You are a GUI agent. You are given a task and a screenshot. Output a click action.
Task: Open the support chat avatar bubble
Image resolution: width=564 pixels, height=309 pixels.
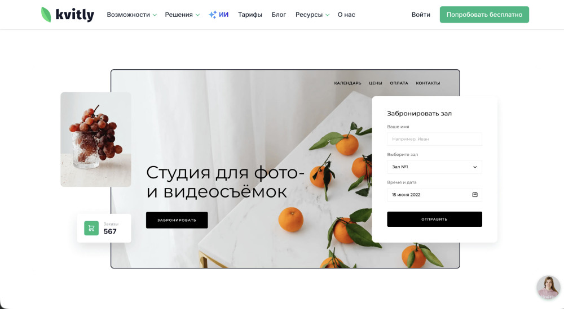tap(548, 288)
